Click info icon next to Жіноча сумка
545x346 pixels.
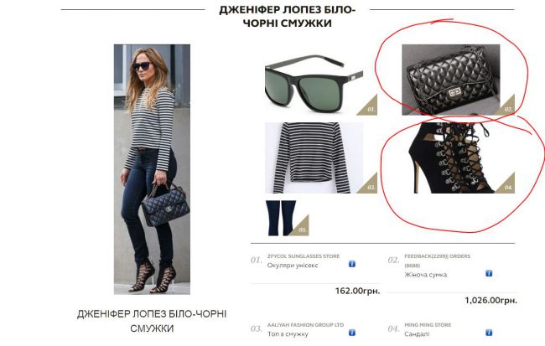coord(489,273)
